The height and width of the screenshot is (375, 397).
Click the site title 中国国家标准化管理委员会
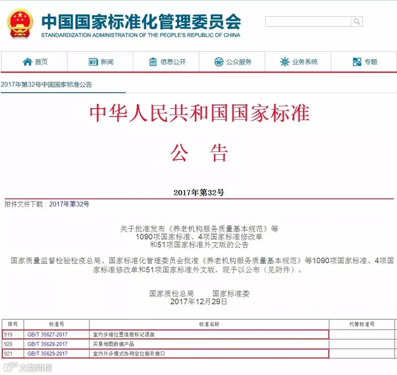click(x=141, y=22)
